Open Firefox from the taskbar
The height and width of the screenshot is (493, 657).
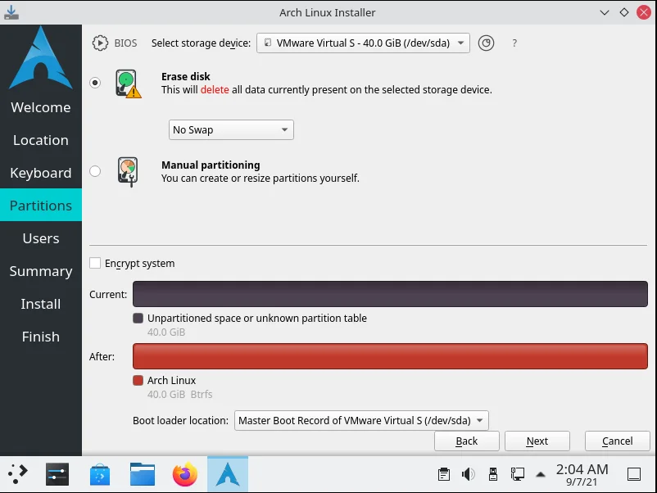coord(185,473)
